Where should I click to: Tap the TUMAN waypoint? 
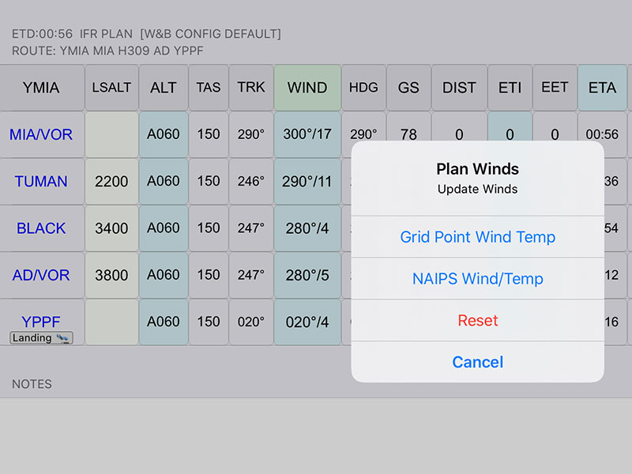tap(41, 182)
